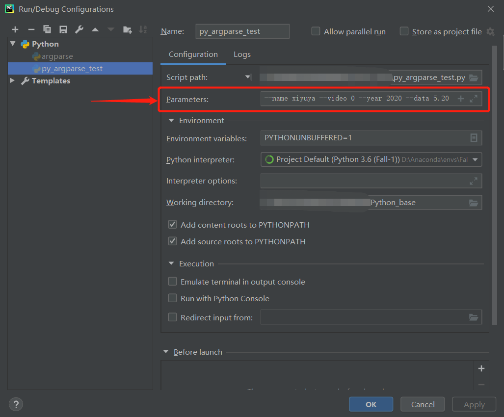The image size is (504, 417).
Task: Enable Run with Python Console
Action: coord(173,298)
